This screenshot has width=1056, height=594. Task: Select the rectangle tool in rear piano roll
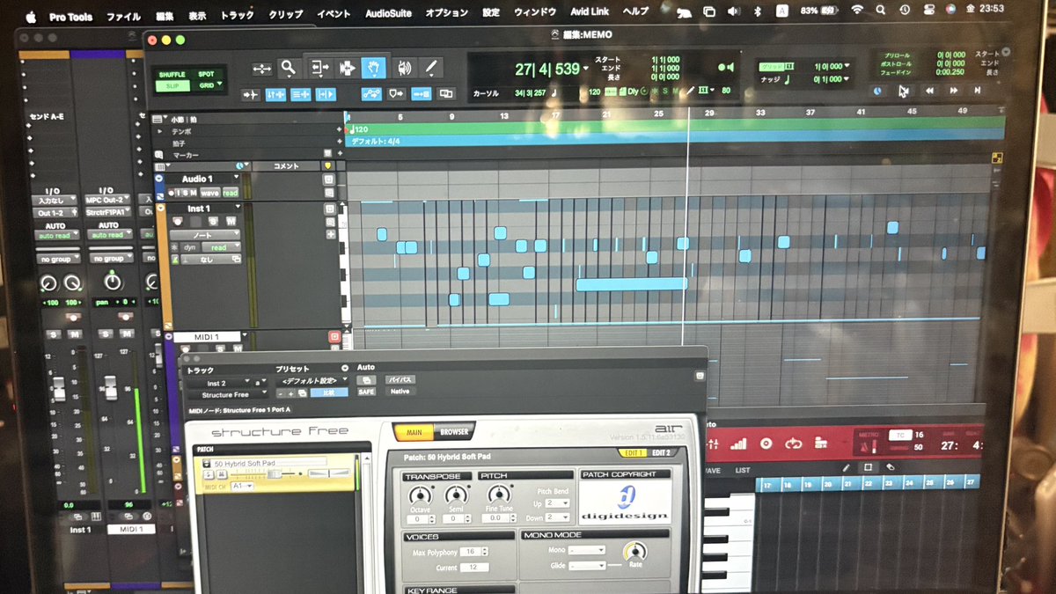(868, 467)
